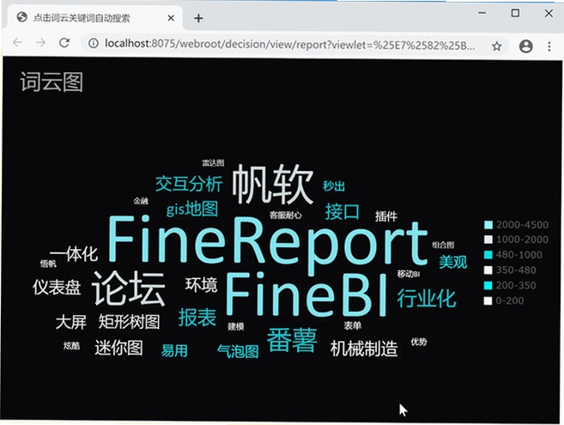Select the 炫酷 word

(71, 346)
